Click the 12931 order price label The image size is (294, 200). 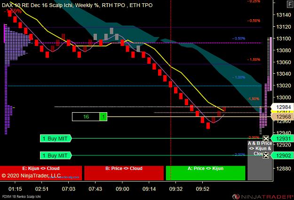283,138
